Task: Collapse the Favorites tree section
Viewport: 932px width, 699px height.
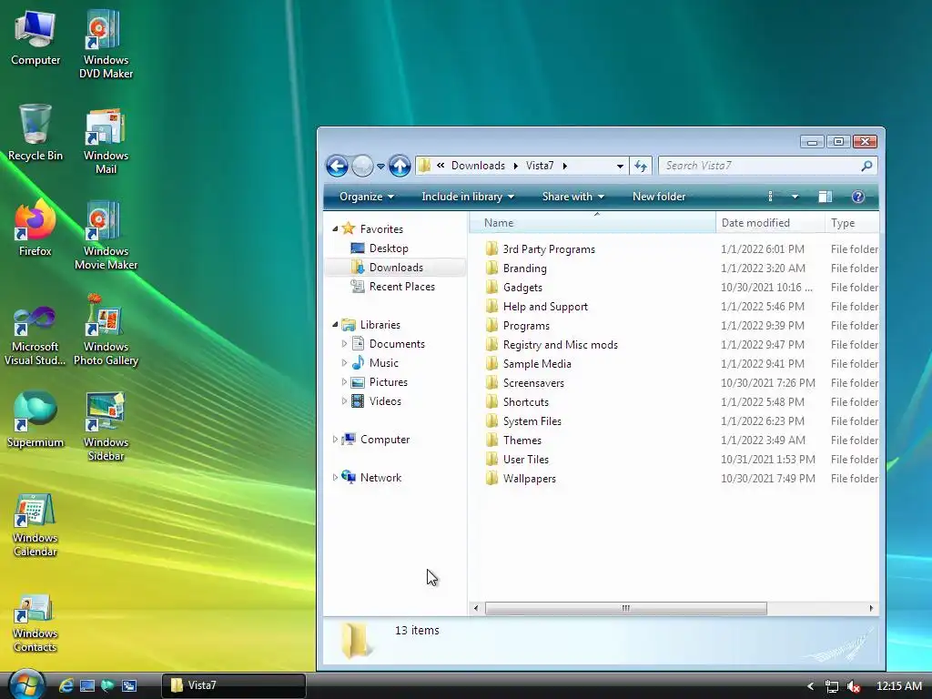Action: click(335, 228)
